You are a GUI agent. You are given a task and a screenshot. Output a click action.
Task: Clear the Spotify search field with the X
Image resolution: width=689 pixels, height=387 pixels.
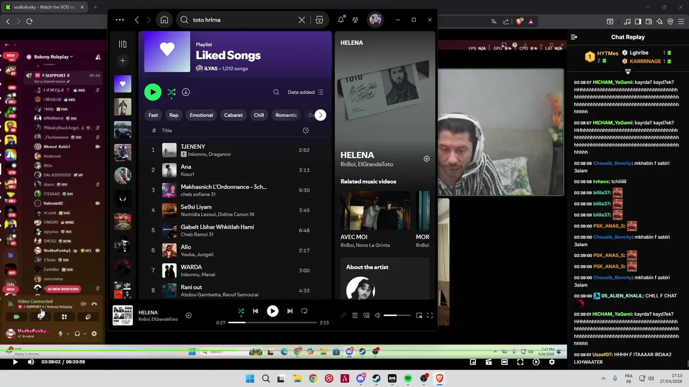point(301,20)
